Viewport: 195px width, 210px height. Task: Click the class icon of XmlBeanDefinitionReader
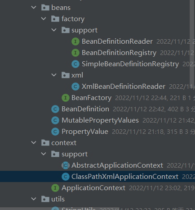coord(75,87)
